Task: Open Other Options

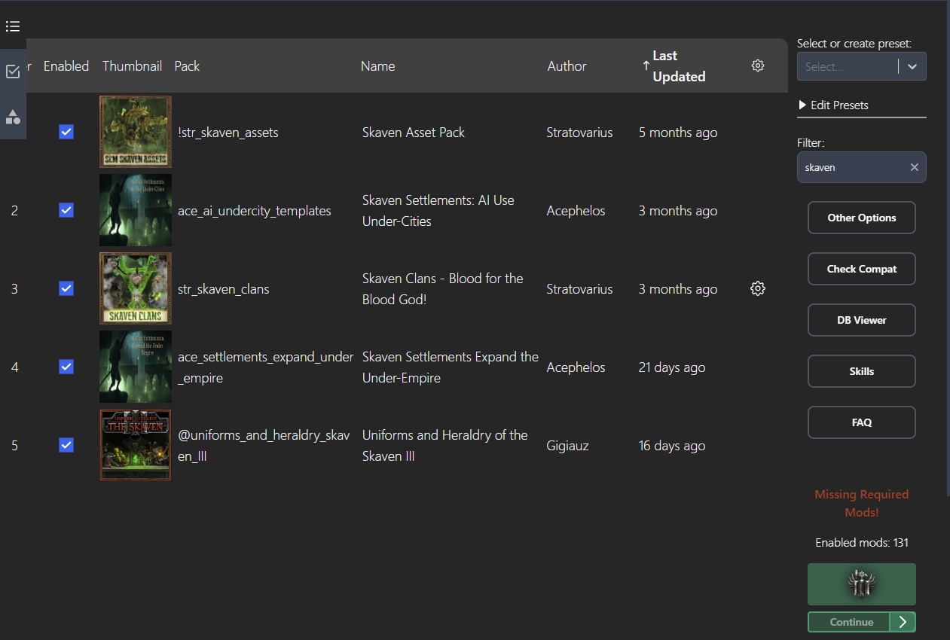Action: click(862, 218)
